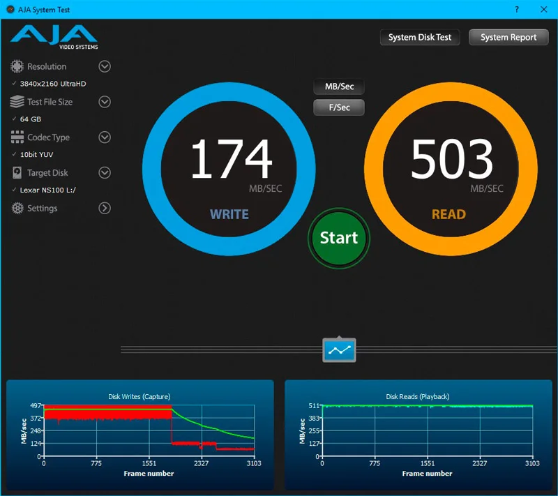Click the Disk Reads (Playback) graph
This screenshot has height=496, width=558.
pos(418,435)
